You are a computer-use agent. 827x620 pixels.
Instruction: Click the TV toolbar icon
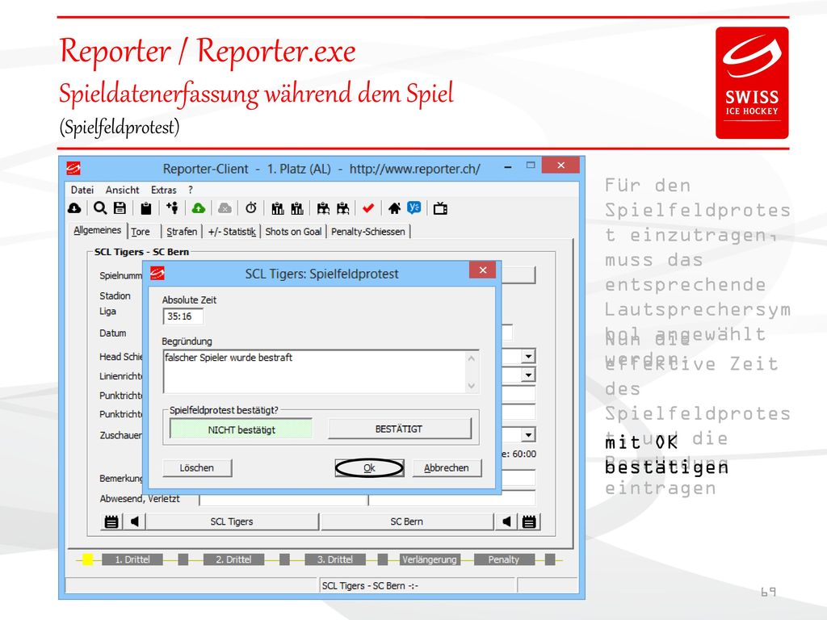(440, 209)
